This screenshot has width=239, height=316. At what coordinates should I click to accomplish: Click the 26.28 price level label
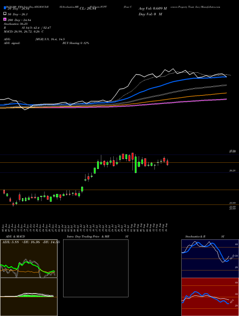232,171
